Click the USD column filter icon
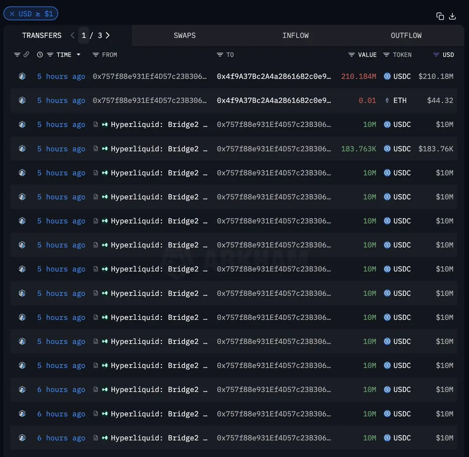469x457 pixels. (436, 55)
